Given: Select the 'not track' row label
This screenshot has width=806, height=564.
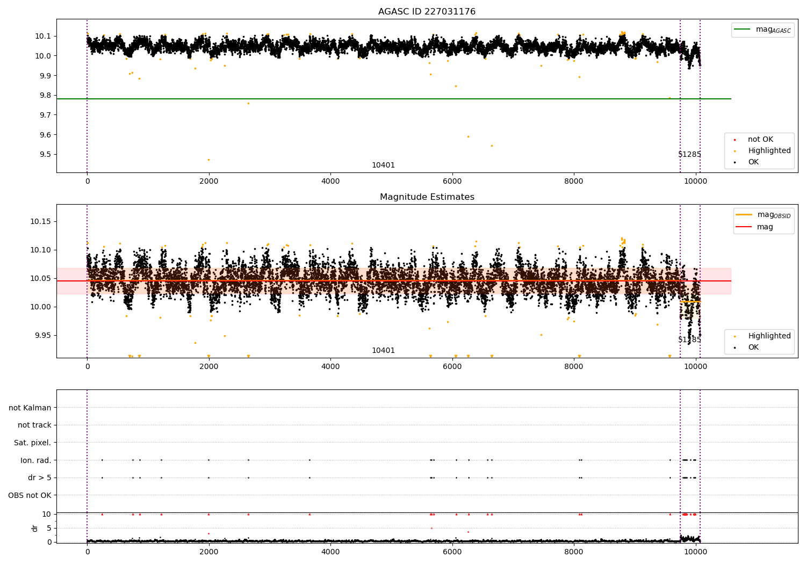Looking at the screenshot, I should [x=34, y=425].
